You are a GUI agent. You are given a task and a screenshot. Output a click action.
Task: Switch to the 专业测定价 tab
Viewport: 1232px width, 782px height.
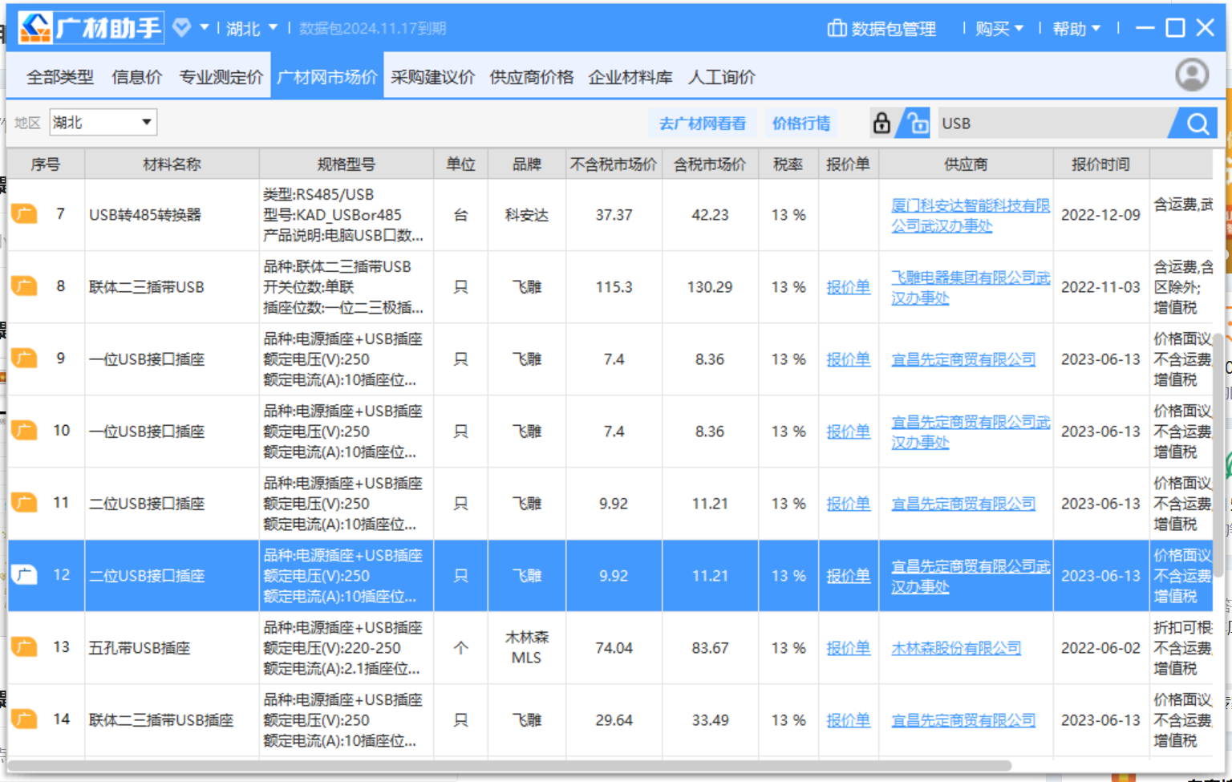click(221, 77)
